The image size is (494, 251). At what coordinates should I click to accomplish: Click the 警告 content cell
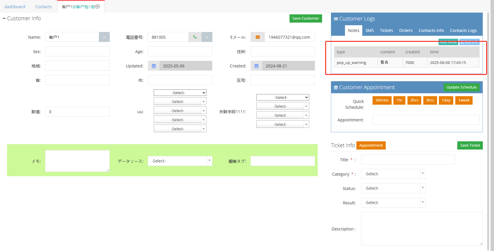pyautogui.click(x=390, y=62)
